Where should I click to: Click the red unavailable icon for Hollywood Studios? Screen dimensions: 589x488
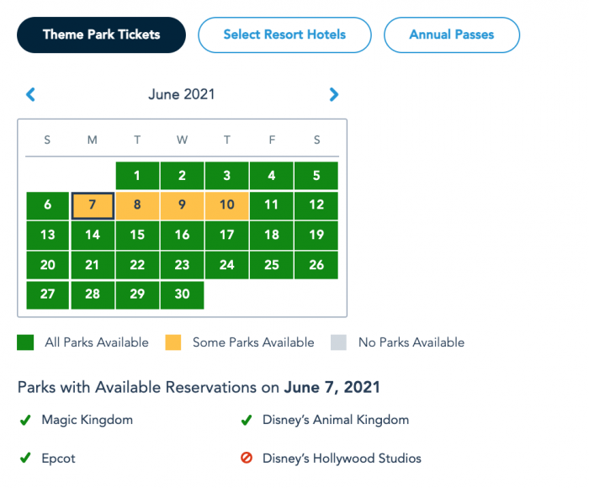247,458
